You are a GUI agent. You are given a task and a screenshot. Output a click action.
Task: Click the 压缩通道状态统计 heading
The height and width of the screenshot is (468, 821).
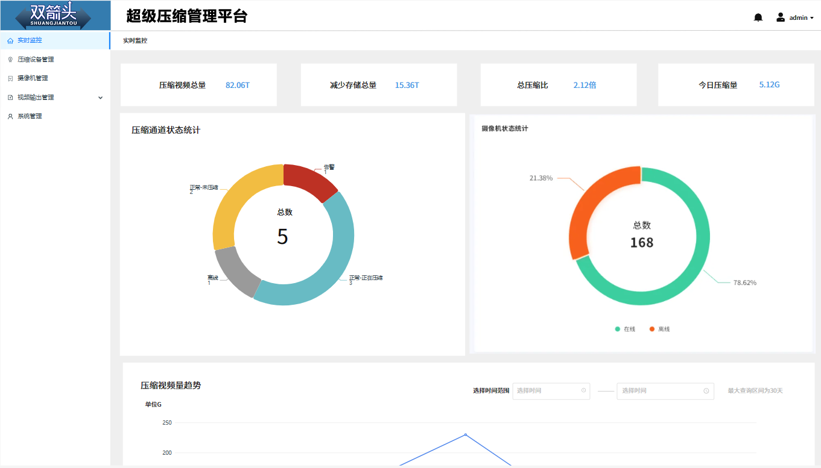click(166, 130)
